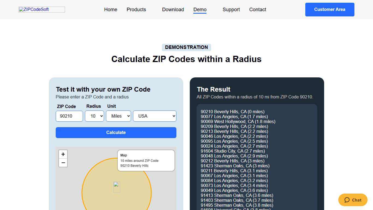Open the Customer Area

click(x=330, y=9)
